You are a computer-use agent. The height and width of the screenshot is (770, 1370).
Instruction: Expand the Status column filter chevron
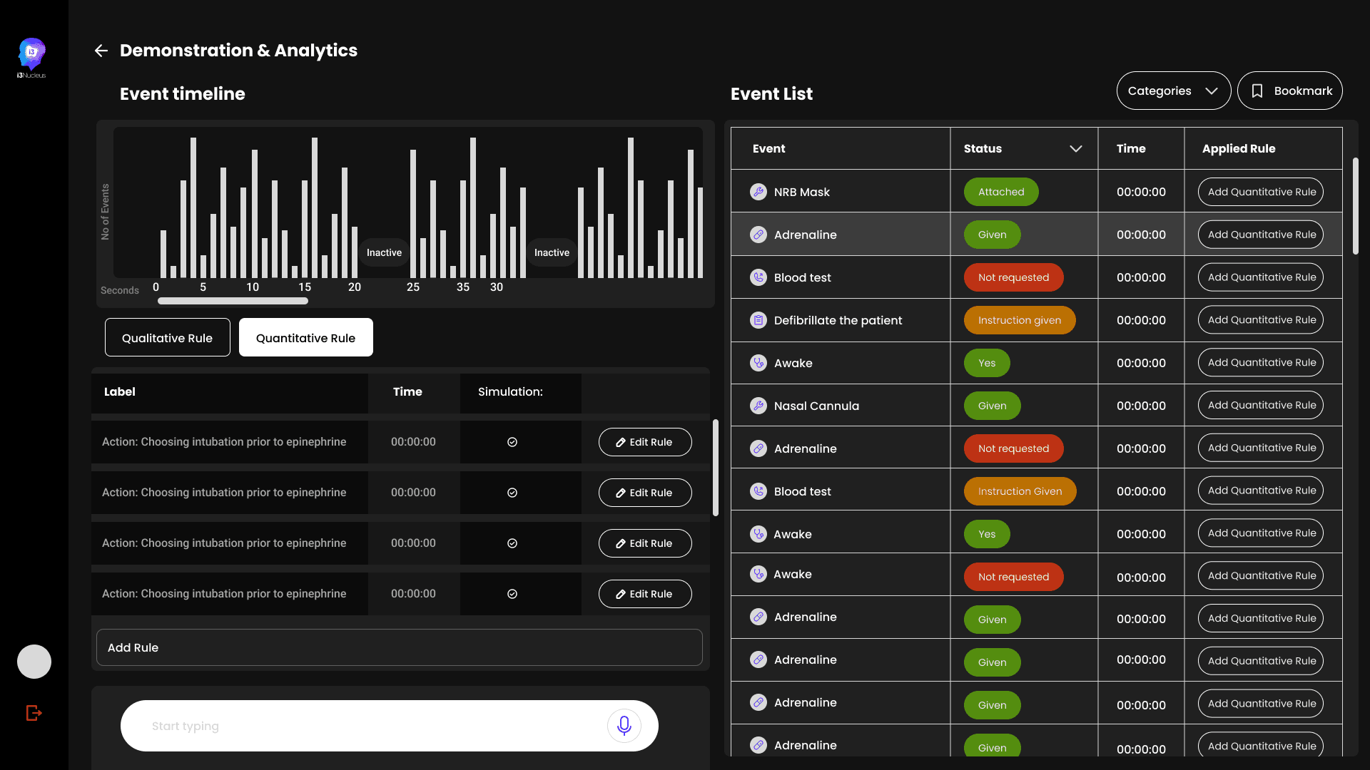[x=1076, y=148]
